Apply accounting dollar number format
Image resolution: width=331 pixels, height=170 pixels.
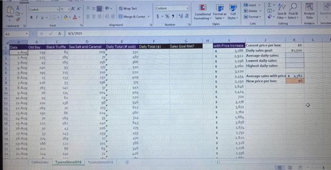pos(158,17)
